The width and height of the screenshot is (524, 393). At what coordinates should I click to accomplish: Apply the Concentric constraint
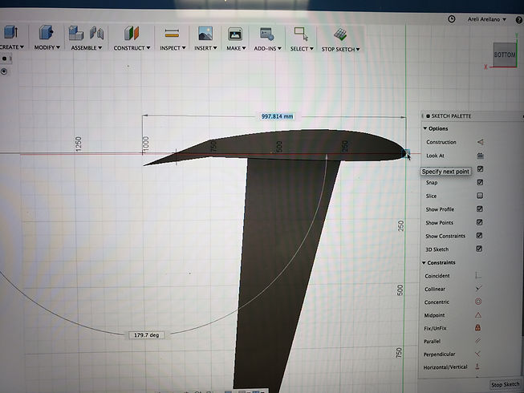478,302
